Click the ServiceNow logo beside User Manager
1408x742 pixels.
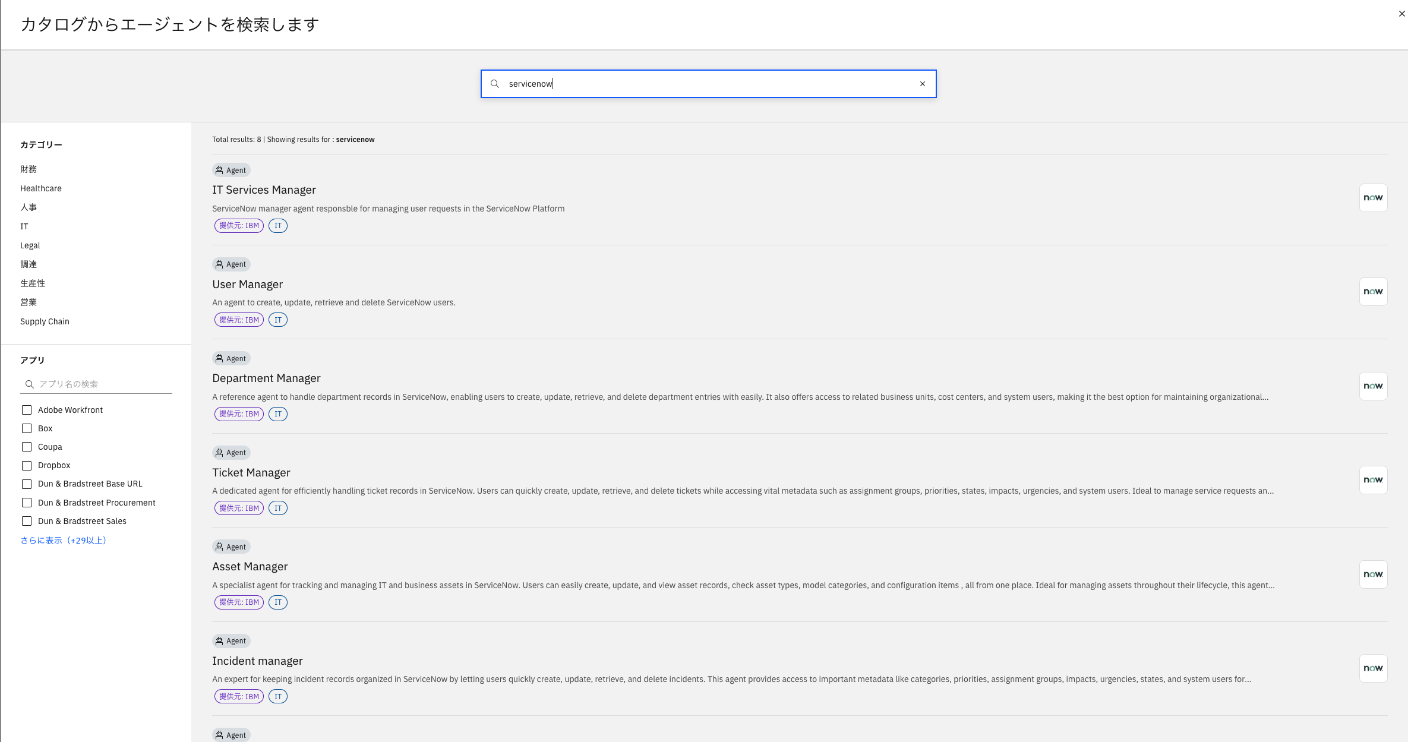pyautogui.click(x=1373, y=292)
